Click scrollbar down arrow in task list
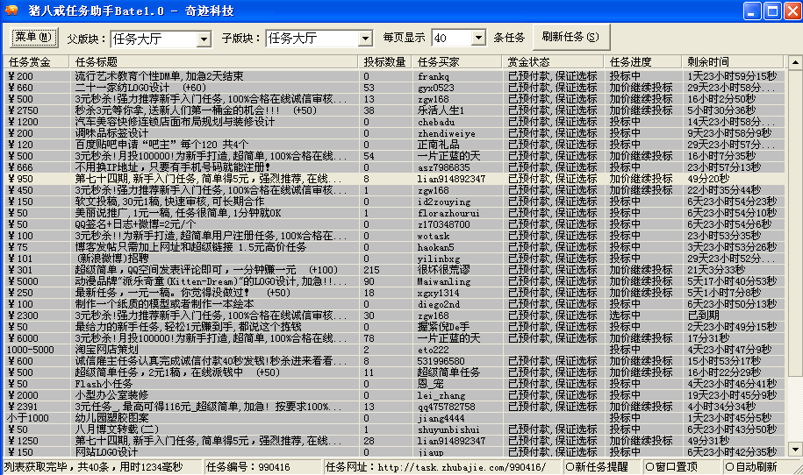The height and width of the screenshot is (475, 803). coord(795,450)
